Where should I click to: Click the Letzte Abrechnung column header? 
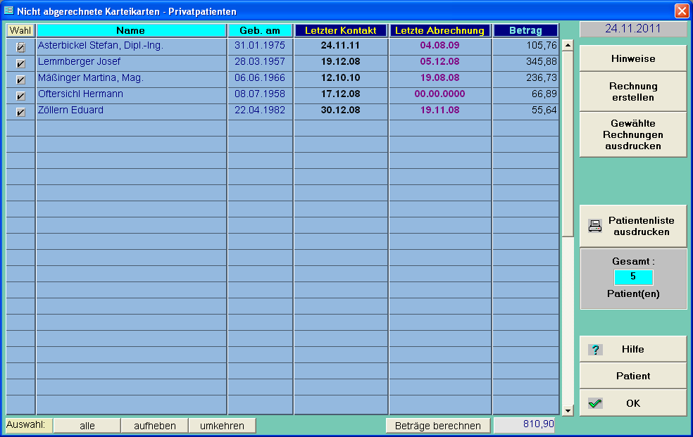[439, 30]
